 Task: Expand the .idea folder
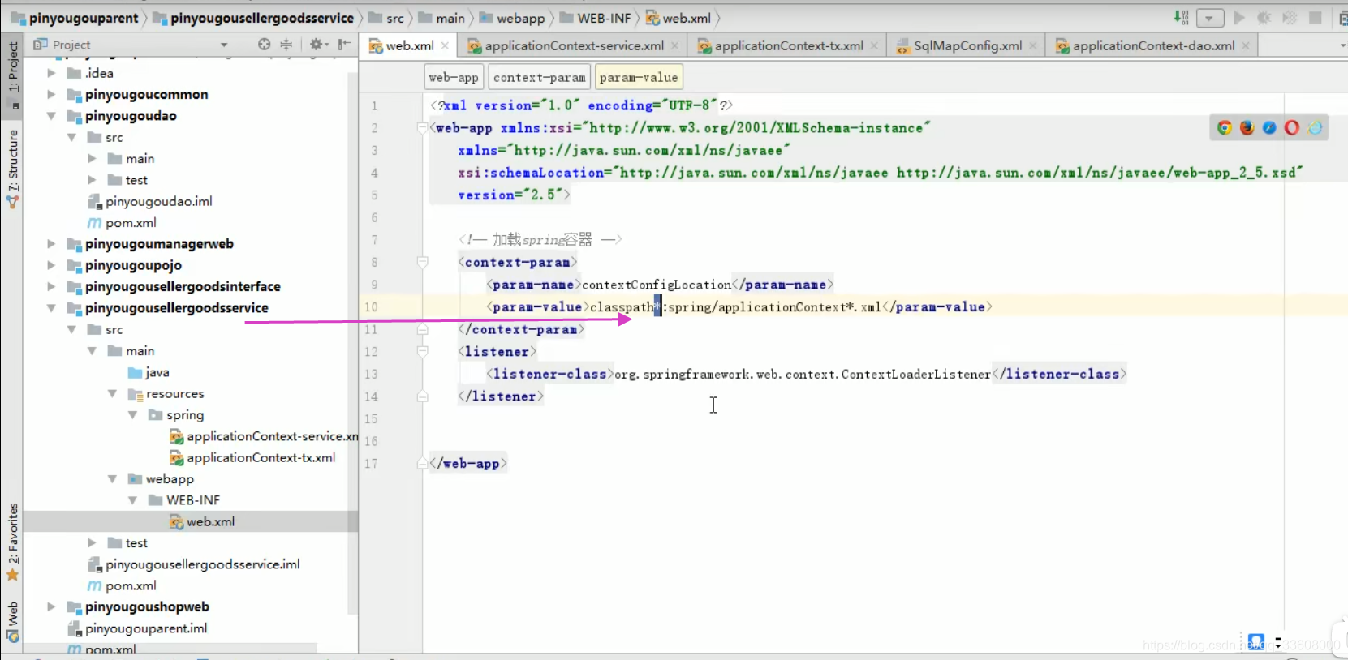51,73
